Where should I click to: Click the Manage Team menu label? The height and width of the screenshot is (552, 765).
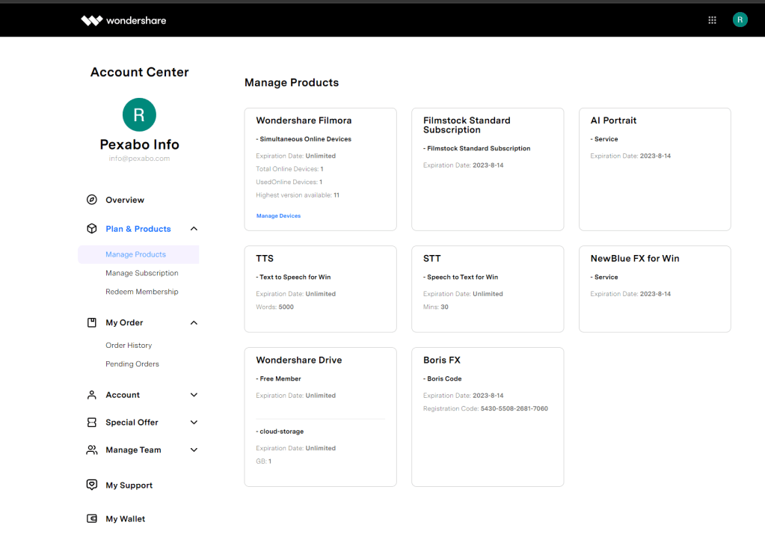[133, 450]
